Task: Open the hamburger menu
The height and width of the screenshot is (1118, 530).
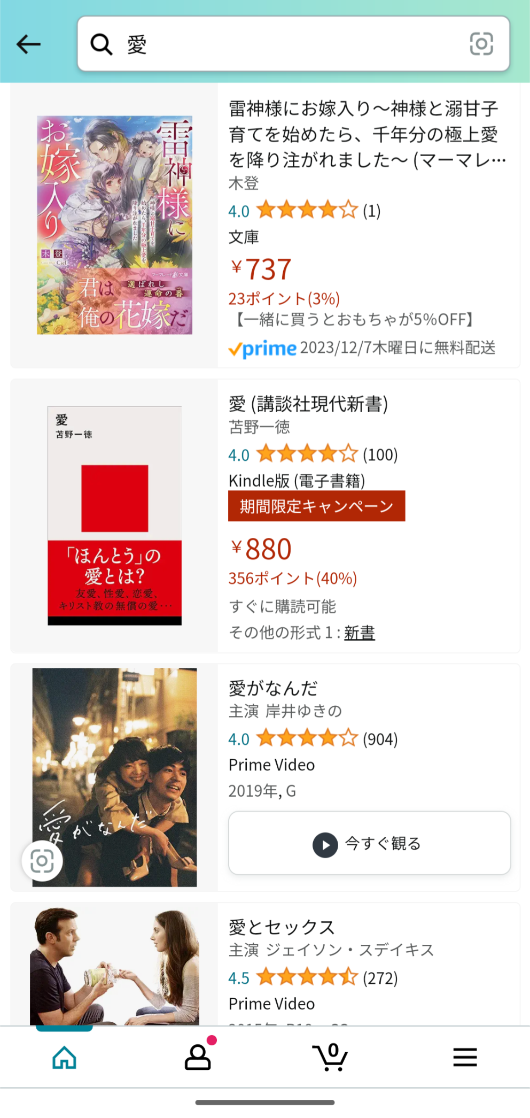Action: [465, 1057]
